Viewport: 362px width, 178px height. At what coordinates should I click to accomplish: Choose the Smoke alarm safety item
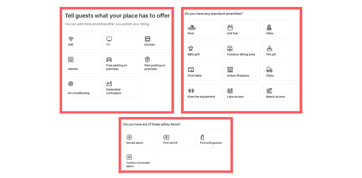coord(141,139)
